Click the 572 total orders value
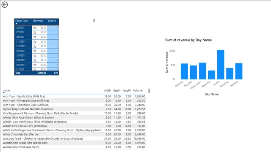The width and height of the screenshot is (271, 152). [x=56, y=73]
